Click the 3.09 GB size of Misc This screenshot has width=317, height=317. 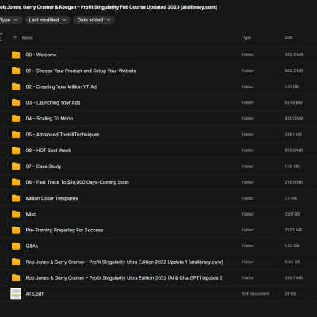click(x=292, y=214)
